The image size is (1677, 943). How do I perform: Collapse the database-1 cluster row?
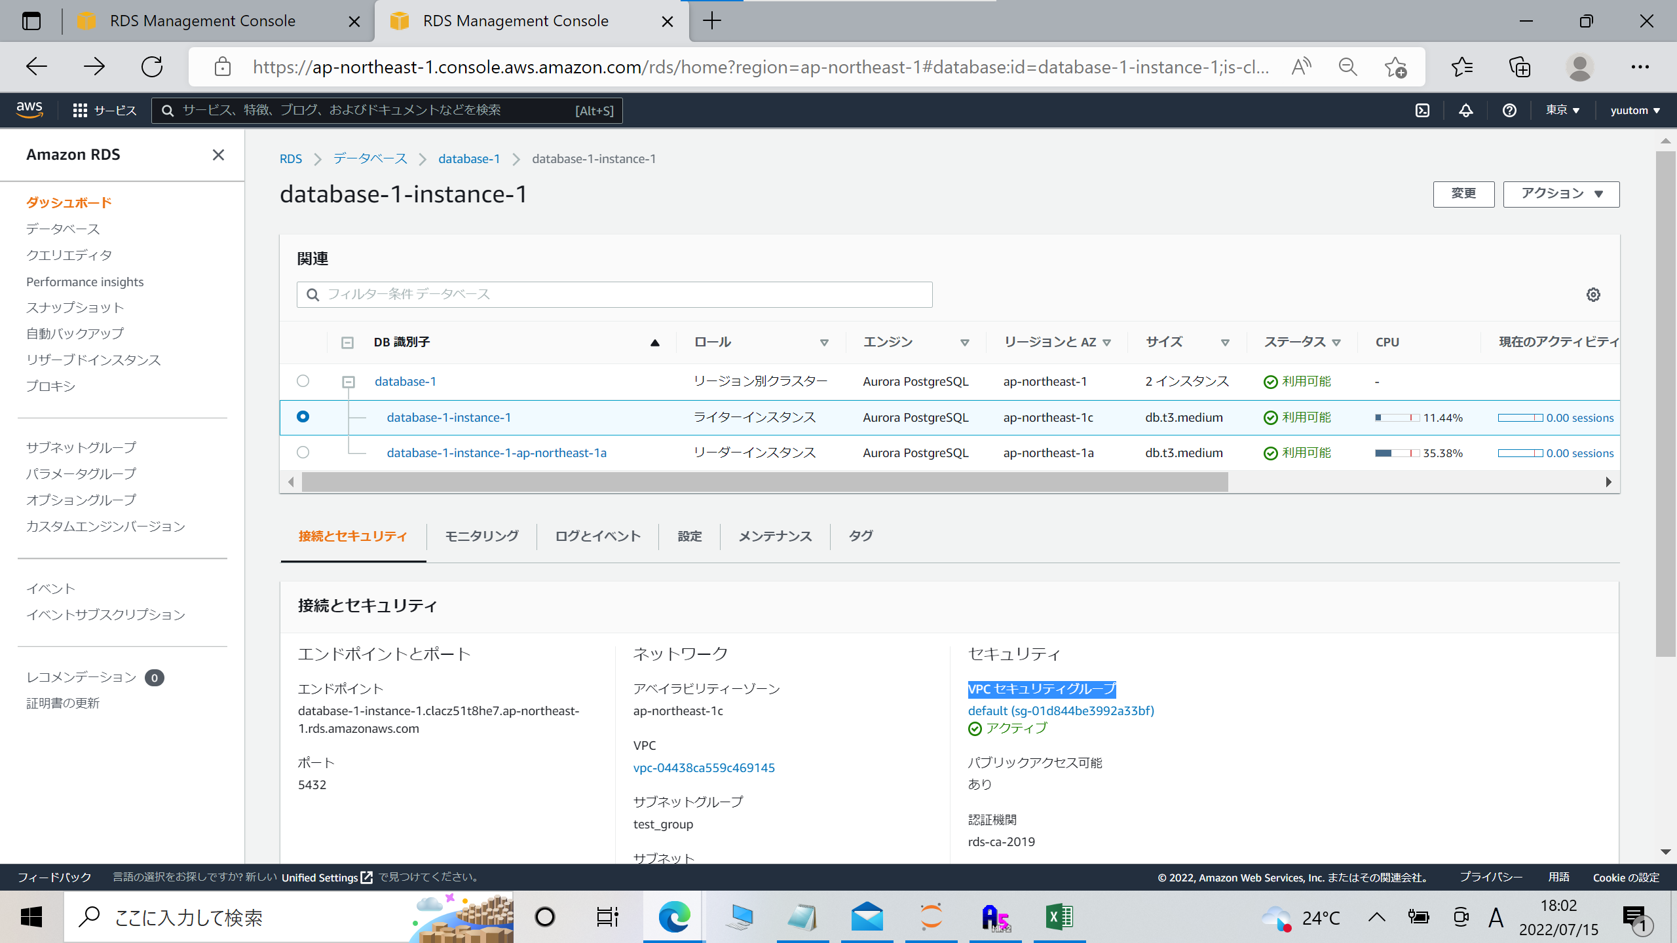pyautogui.click(x=347, y=380)
